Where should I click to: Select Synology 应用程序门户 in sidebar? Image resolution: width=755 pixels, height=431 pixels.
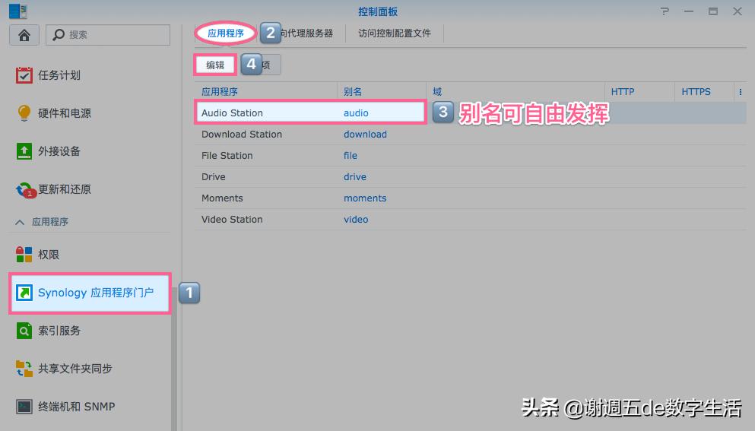pos(90,293)
